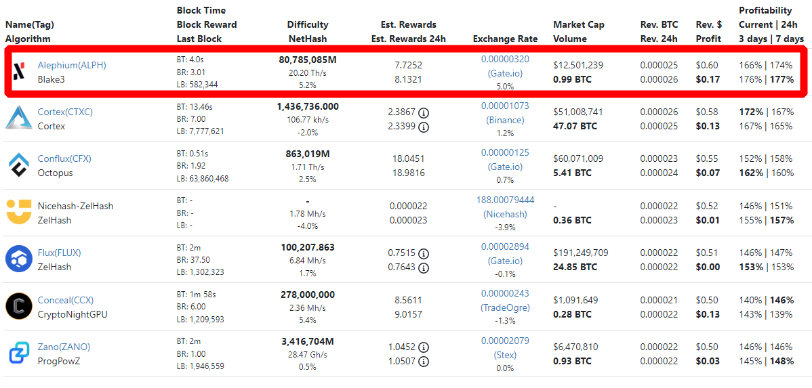
Task: Click the 0.00000320 Alephium exchange rate
Action: pos(505,59)
